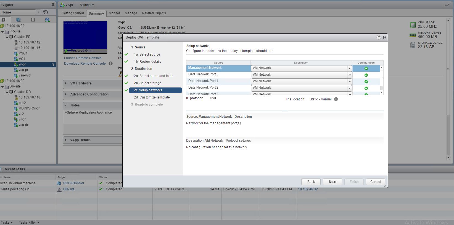Open the Related Objects tab
This screenshot has width=454, height=225.
[154, 13]
